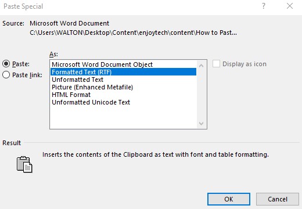Click the Microsoft Word Document source text

coord(69,23)
